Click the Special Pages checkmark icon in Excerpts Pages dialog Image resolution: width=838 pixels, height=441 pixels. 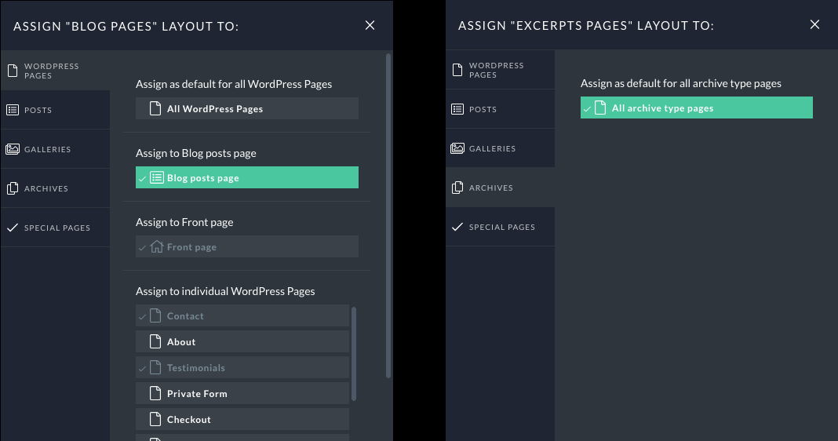coord(457,228)
